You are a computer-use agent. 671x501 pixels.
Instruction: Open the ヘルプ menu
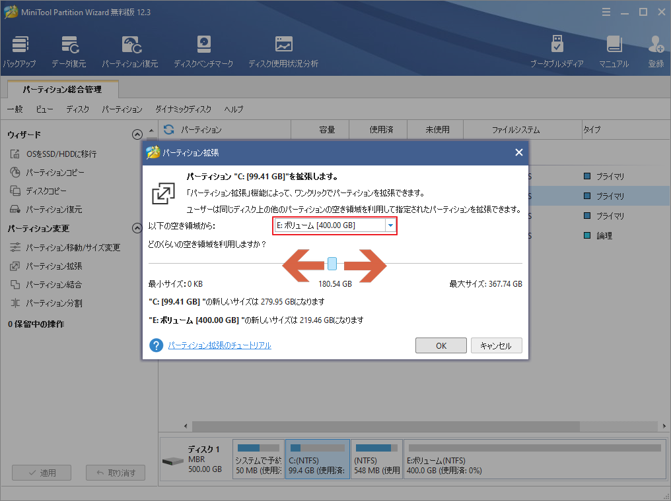[234, 109]
